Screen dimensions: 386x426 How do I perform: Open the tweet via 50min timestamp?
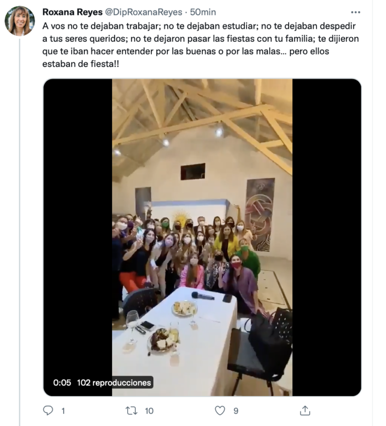(x=203, y=12)
